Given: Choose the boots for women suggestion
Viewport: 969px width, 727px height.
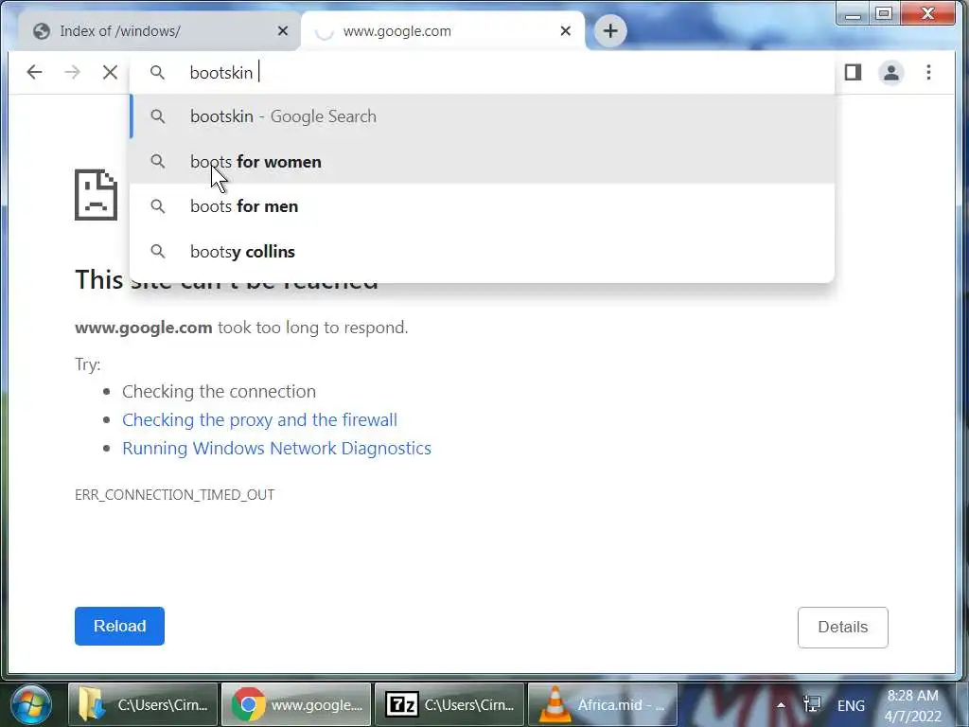Looking at the screenshot, I should tap(482, 161).
